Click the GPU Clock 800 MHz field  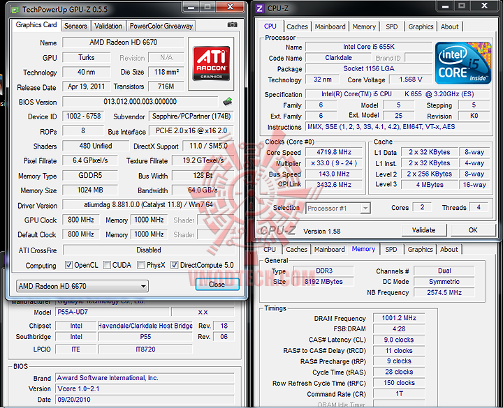(x=81, y=220)
